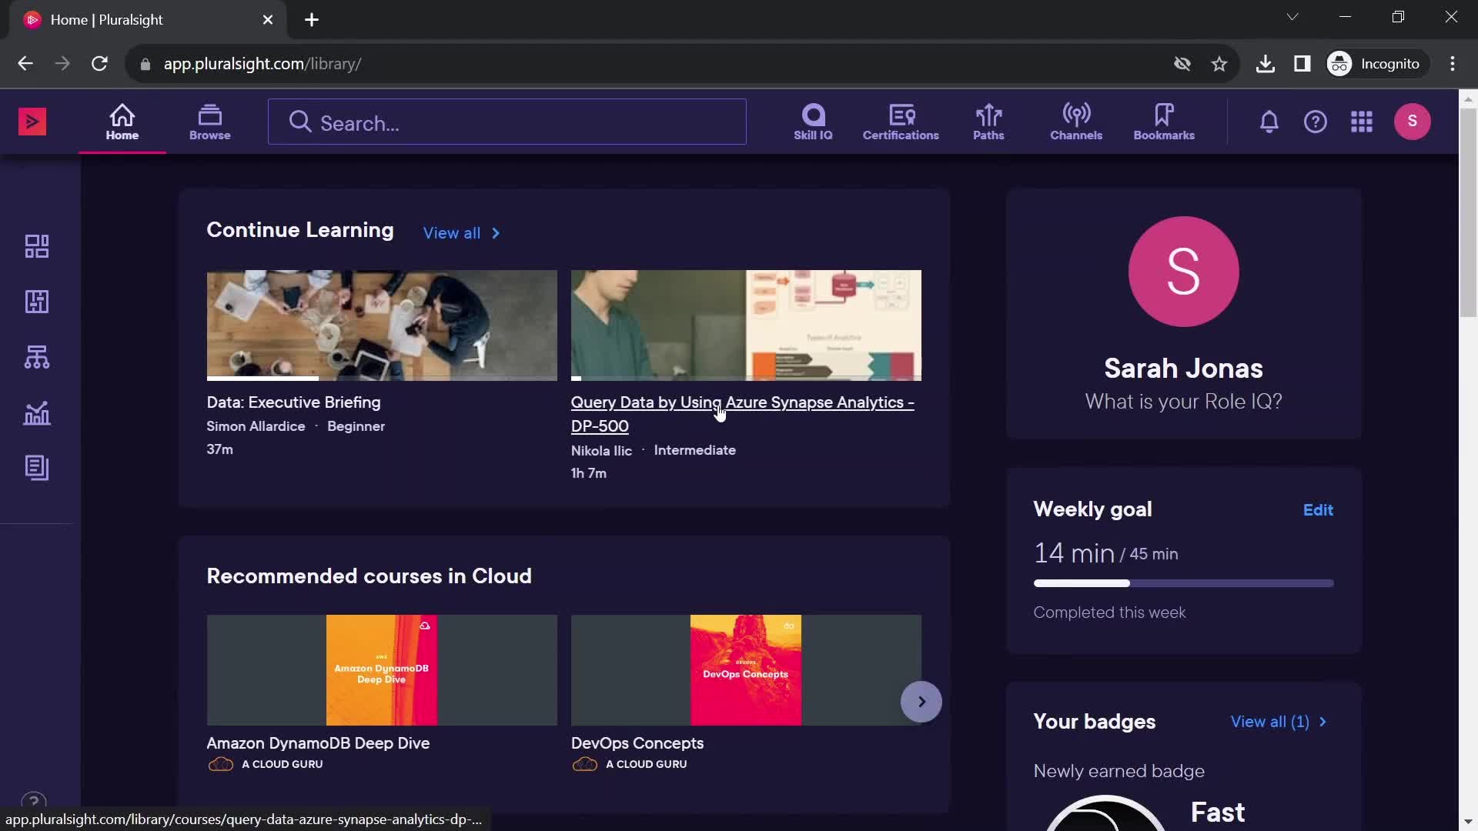Open Query Data by Using Azure Synapse link

(x=743, y=414)
